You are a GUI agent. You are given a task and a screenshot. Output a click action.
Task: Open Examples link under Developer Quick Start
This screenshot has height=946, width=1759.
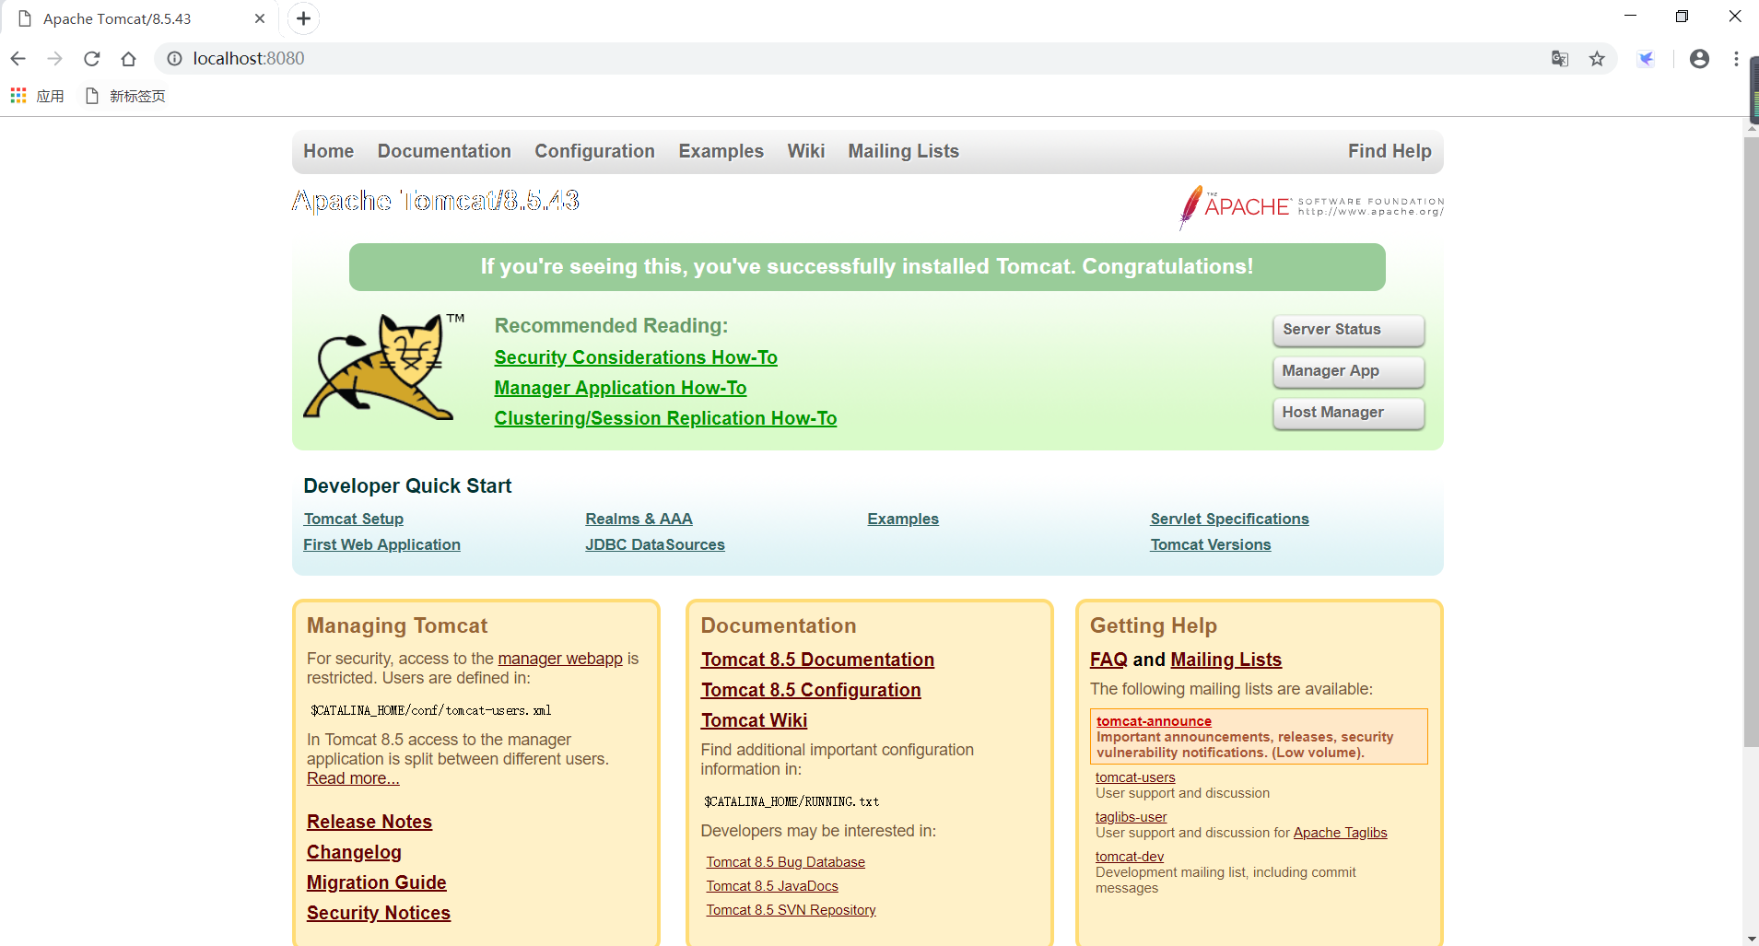(903, 519)
